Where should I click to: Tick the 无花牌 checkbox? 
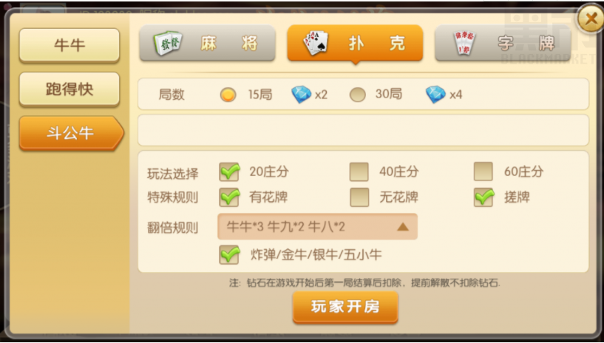[359, 197]
